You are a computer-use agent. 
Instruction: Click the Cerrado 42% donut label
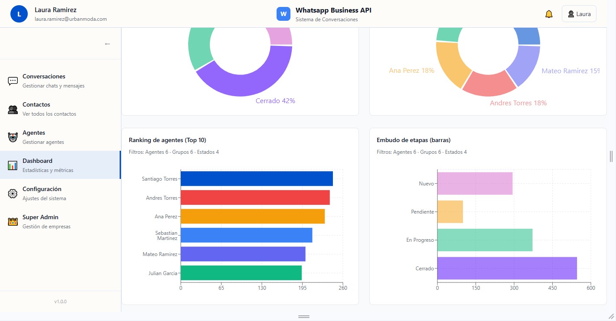[x=275, y=101]
